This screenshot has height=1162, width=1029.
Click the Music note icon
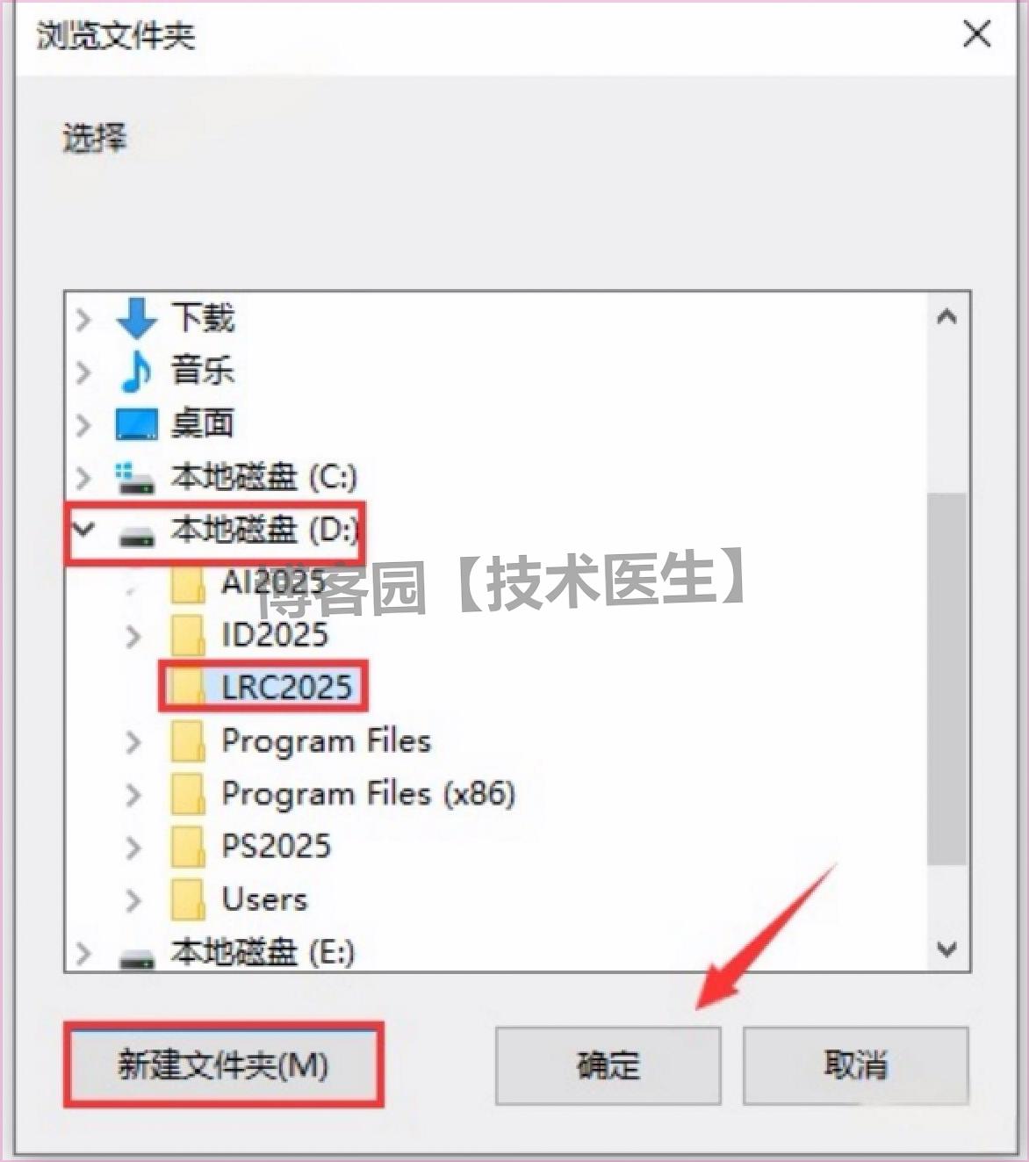(x=136, y=371)
